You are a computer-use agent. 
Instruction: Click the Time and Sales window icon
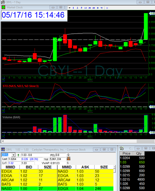(x=122, y=148)
